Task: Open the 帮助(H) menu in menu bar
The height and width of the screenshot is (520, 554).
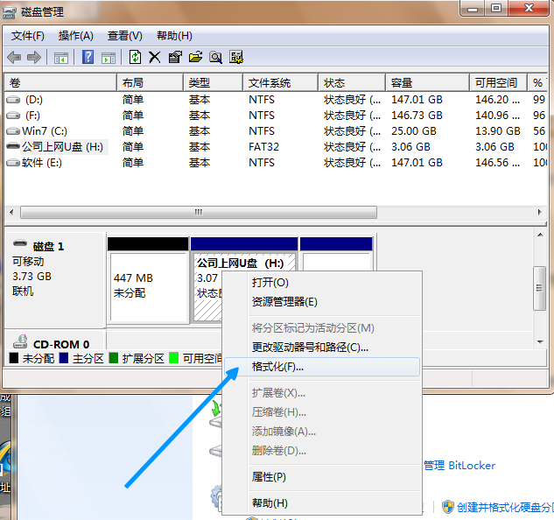Action: click(174, 36)
